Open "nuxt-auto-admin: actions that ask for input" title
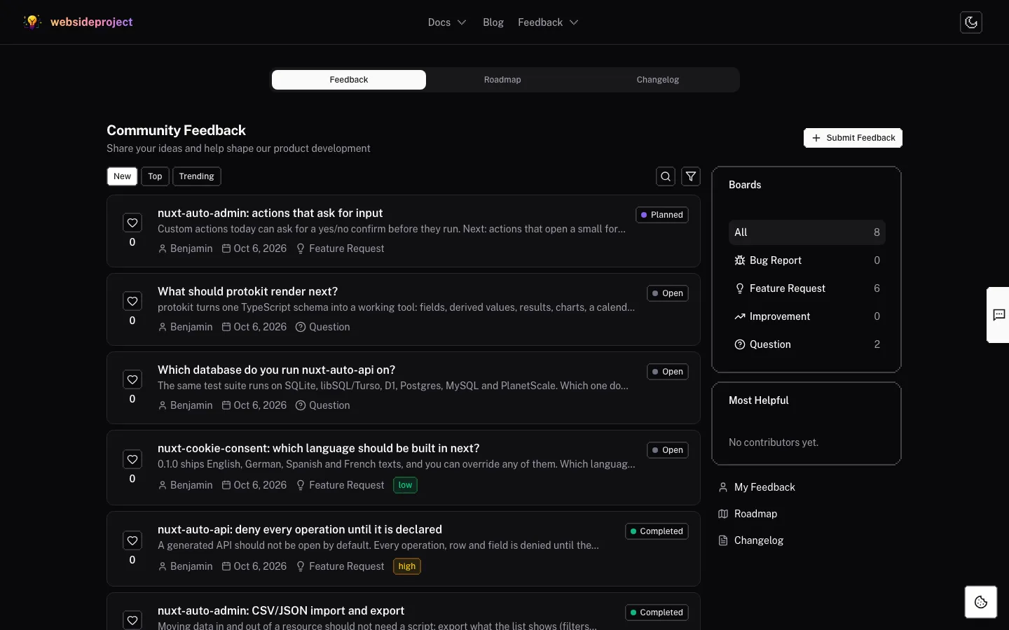 point(270,213)
